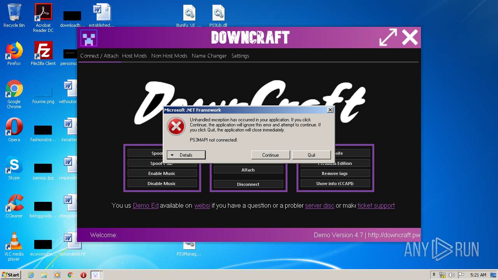The height and width of the screenshot is (280, 498).
Task: Click the Disconnect button
Action: point(248,184)
